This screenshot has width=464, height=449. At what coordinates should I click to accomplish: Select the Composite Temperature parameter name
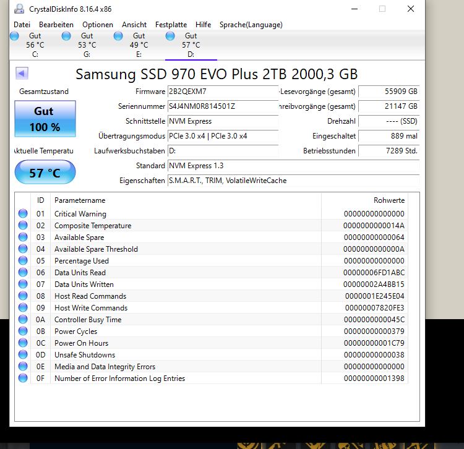(93, 226)
